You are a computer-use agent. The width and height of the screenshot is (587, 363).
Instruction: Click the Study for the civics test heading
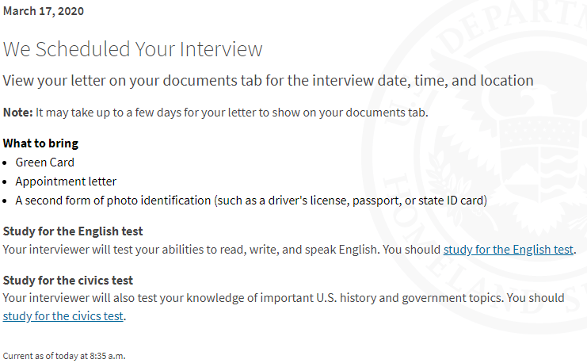tap(68, 281)
